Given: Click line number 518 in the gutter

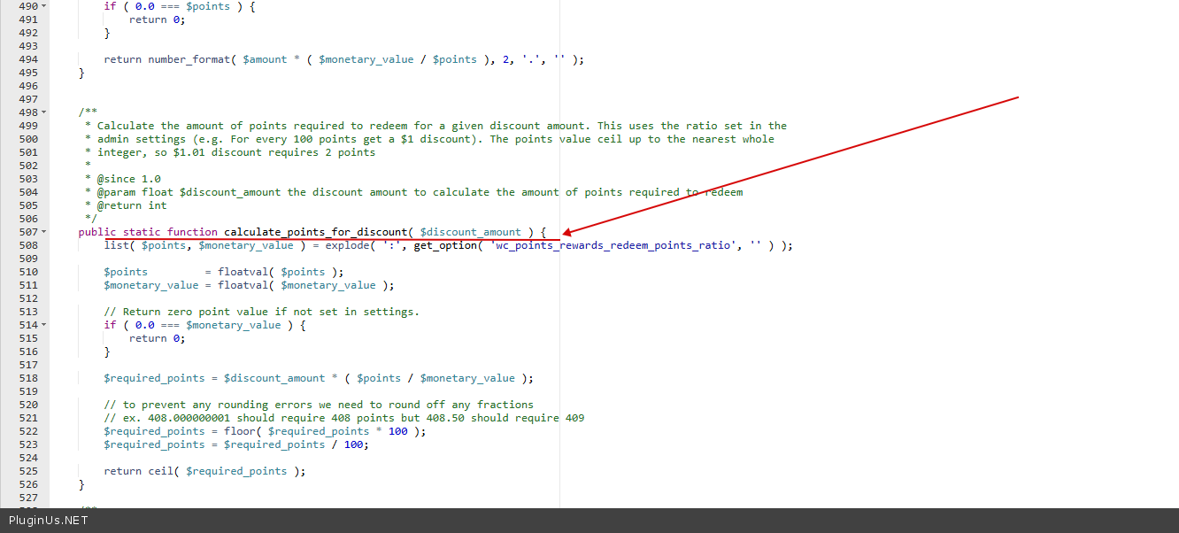Looking at the screenshot, I should pyautogui.click(x=27, y=378).
